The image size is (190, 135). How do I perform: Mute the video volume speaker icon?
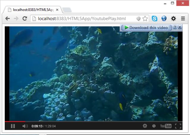click(x=25, y=126)
